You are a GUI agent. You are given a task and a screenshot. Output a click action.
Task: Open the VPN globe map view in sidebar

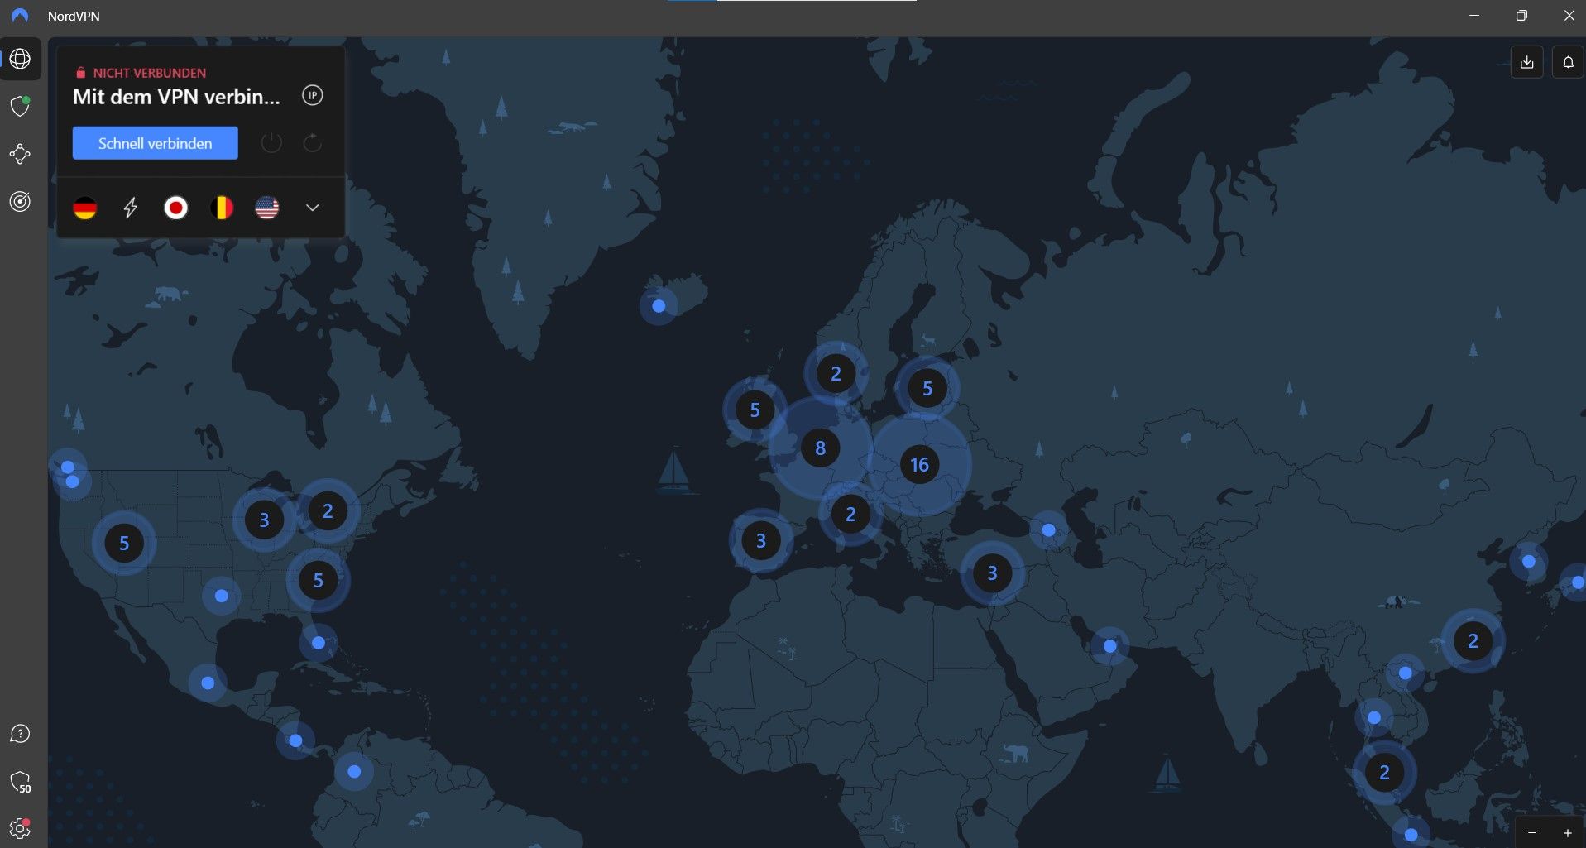20,59
